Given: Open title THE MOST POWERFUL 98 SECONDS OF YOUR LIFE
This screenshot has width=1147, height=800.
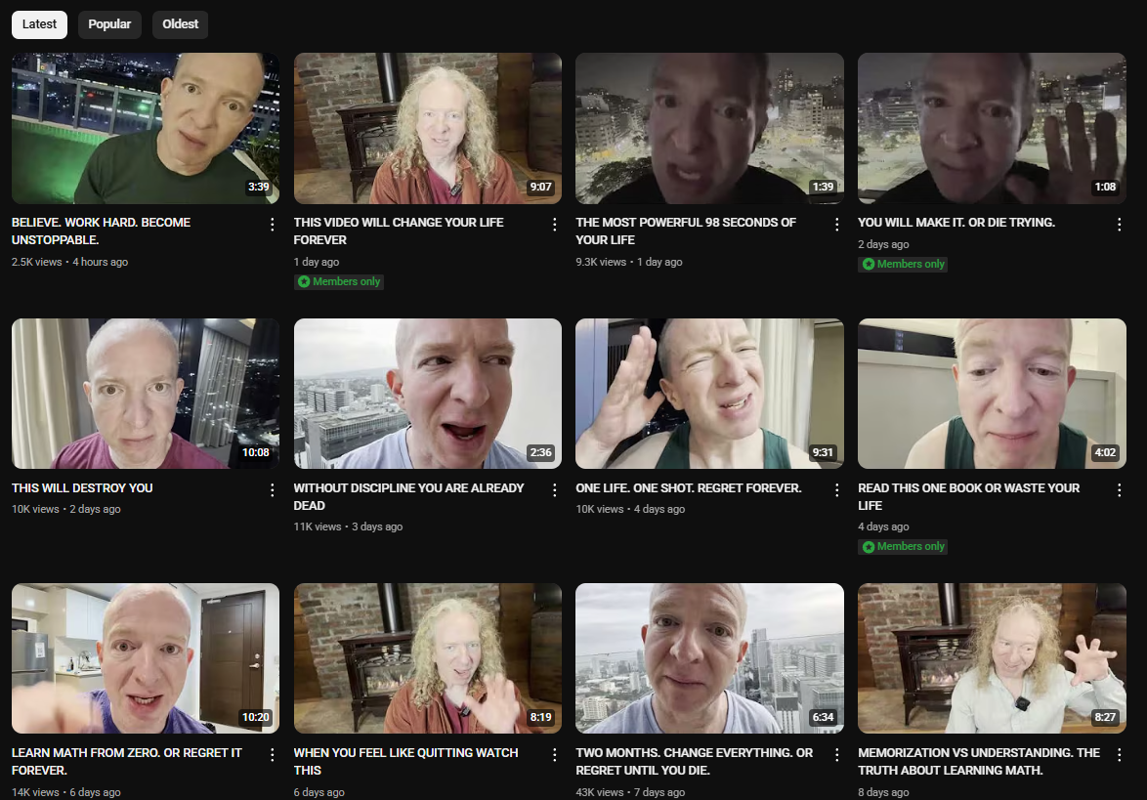Looking at the screenshot, I should click(x=686, y=232).
